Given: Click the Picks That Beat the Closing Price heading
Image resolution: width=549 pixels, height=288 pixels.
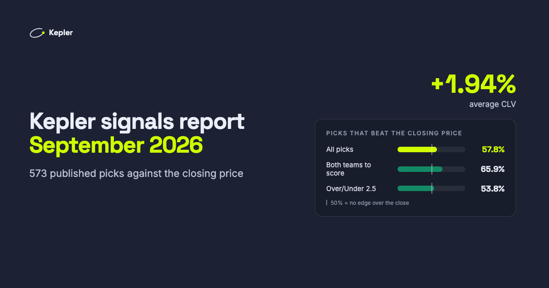Looking at the screenshot, I should point(394,133).
